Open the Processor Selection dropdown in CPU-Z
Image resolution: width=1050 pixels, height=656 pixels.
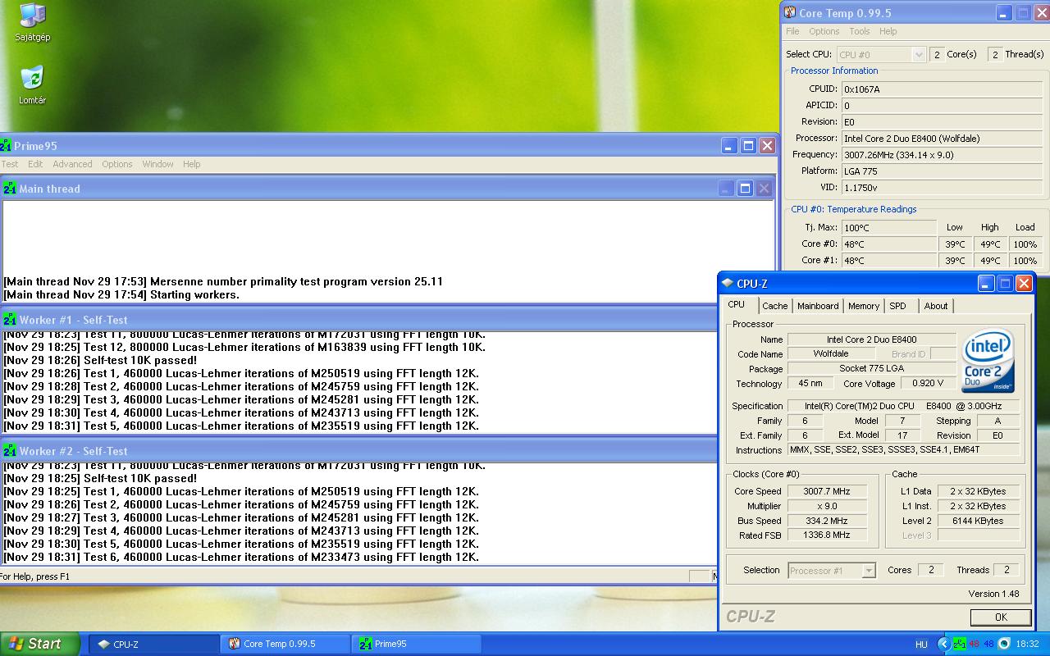832,571
